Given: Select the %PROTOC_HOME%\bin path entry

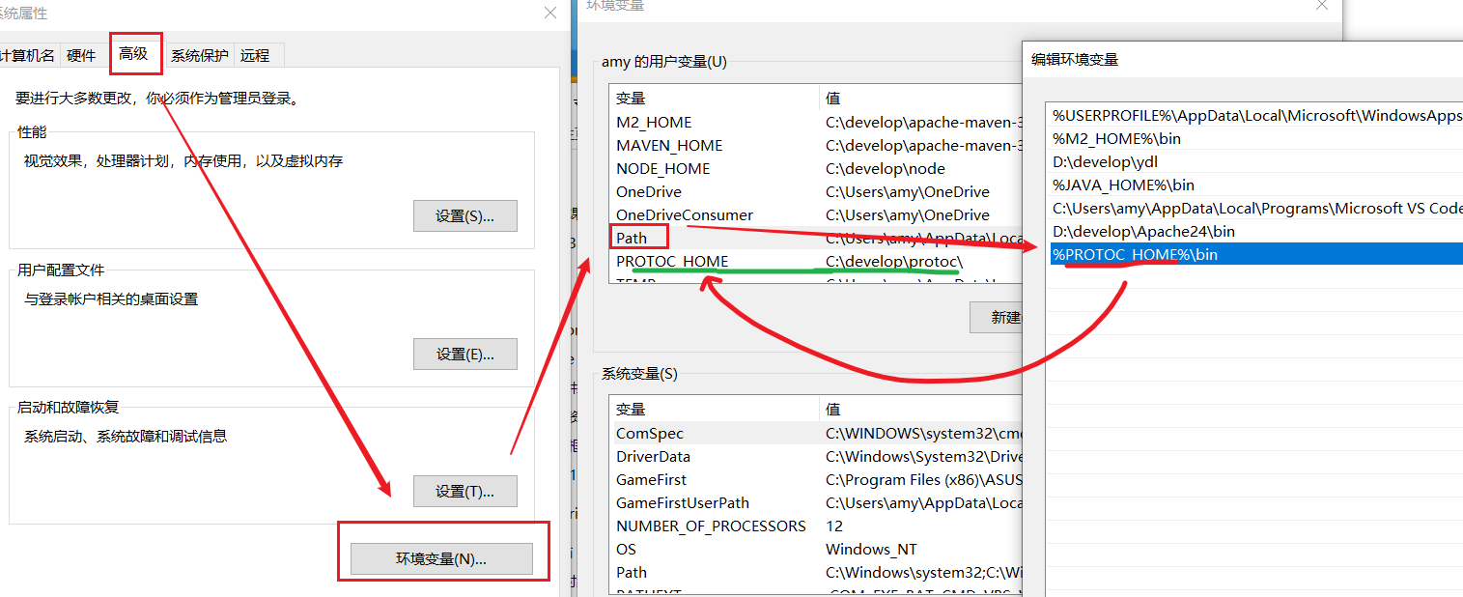Looking at the screenshot, I should pyautogui.click(x=1255, y=254).
